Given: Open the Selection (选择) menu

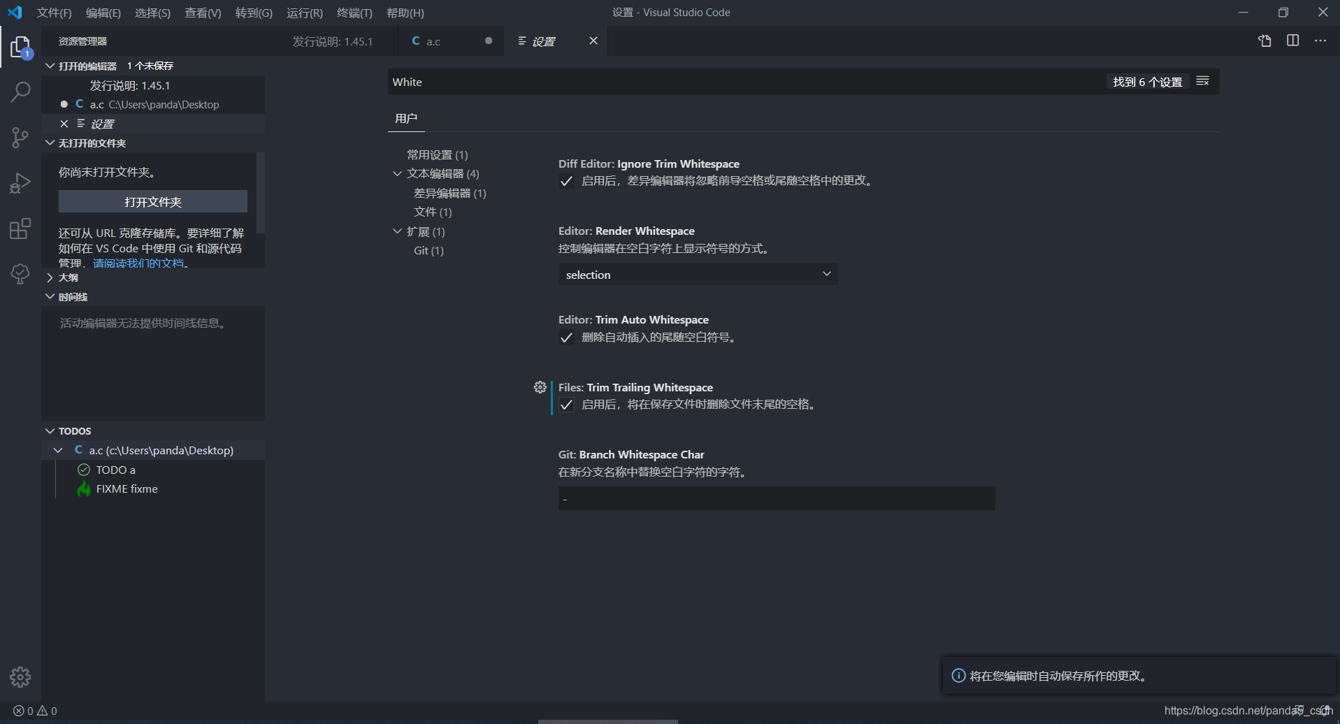Looking at the screenshot, I should click(152, 13).
